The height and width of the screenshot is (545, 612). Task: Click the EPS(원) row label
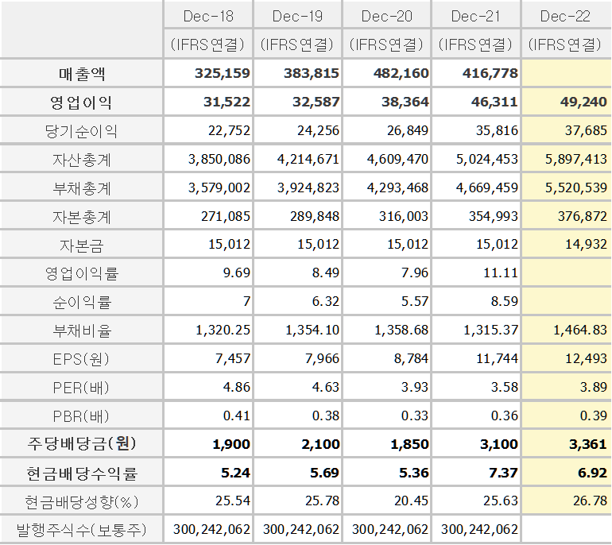click(81, 359)
